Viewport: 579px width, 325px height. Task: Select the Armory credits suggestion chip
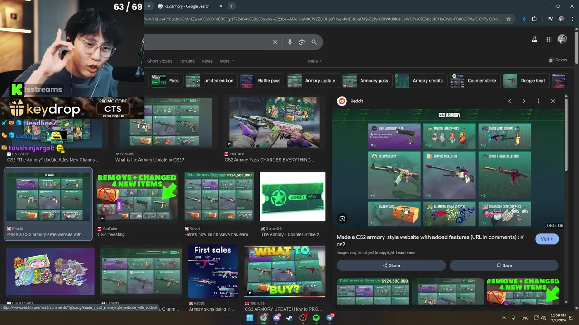pyautogui.click(x=421, y=81)
